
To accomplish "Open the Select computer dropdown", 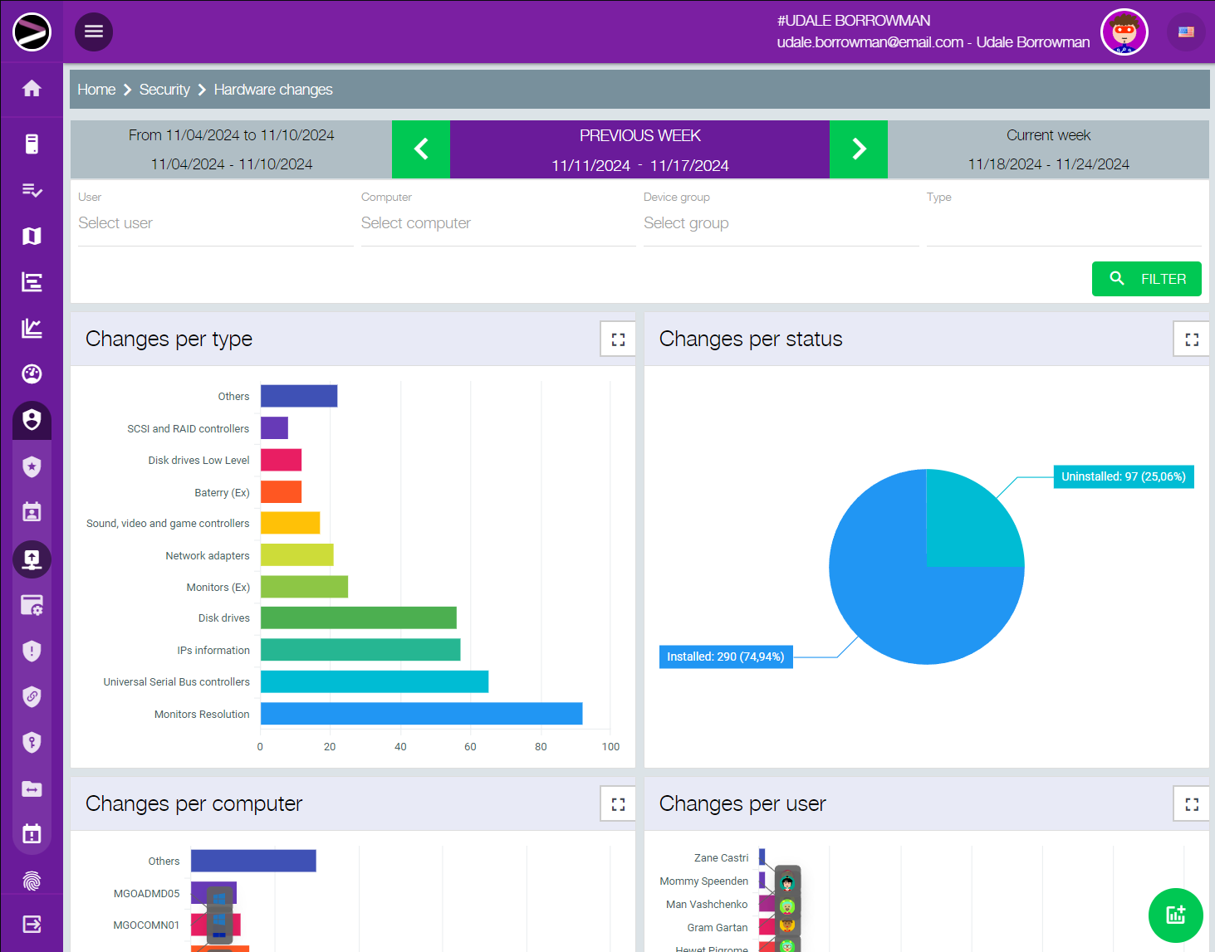I will pyautogui.click(x=497, y=223).
